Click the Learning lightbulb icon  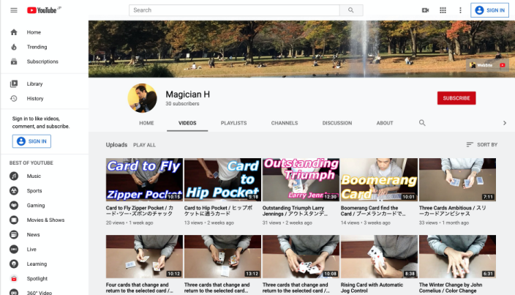(x=14, y=264)
